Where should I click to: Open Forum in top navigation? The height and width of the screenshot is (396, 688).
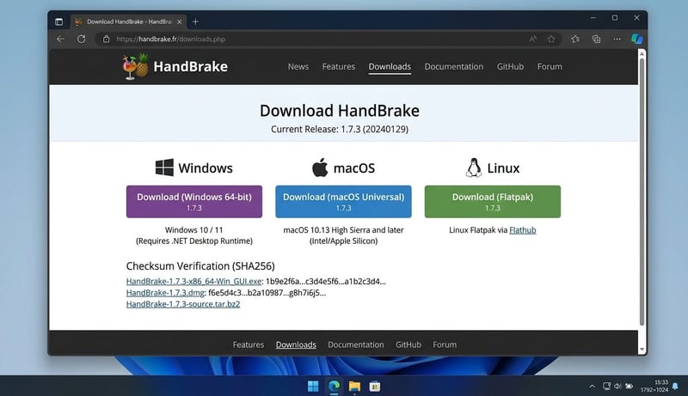550,67
